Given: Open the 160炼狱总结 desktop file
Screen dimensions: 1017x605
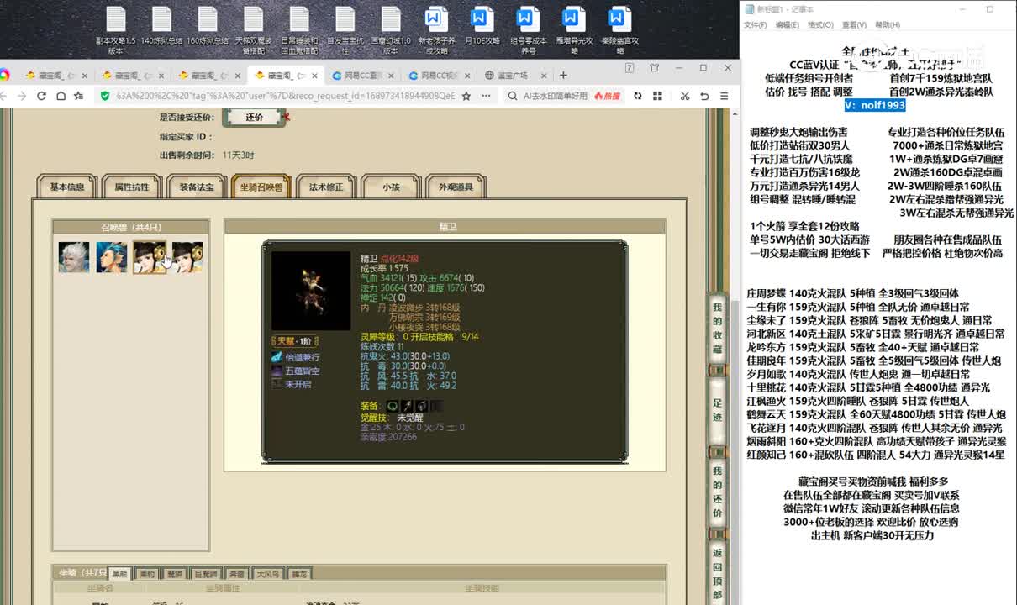Looking at the screenshot, I should coord(208,27).
